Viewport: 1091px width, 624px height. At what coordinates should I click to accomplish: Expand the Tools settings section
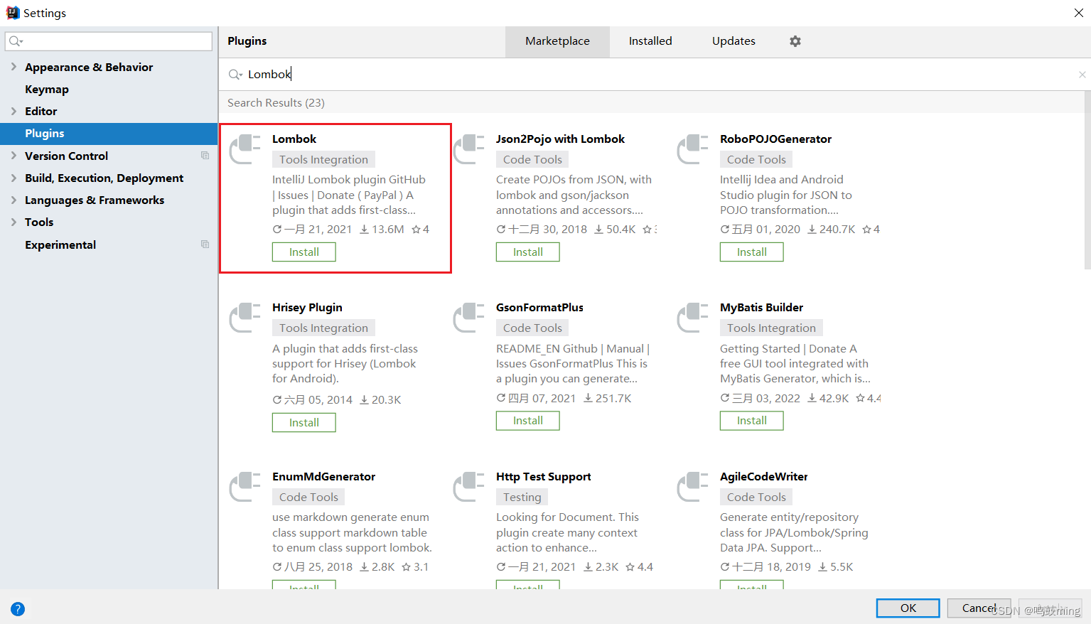pos(14,222)
